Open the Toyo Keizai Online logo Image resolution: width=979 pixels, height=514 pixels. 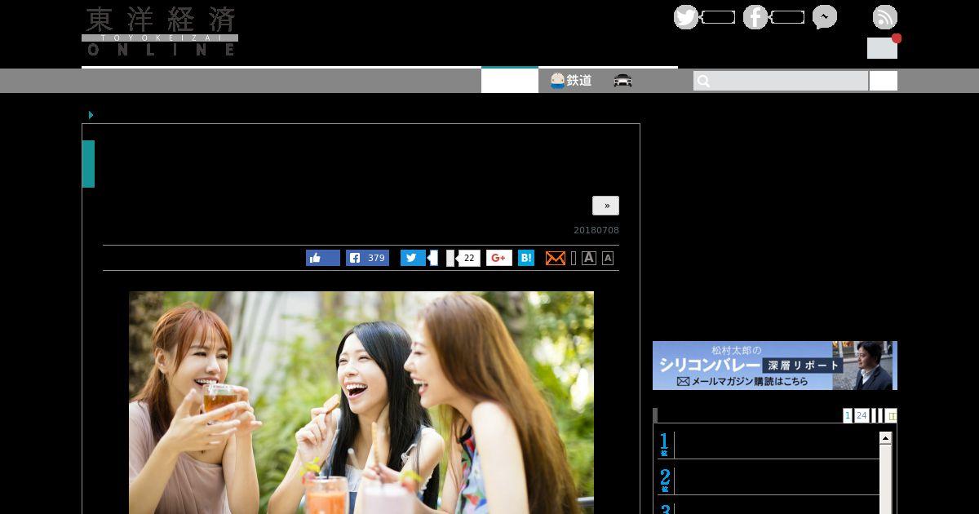[160, 31]
